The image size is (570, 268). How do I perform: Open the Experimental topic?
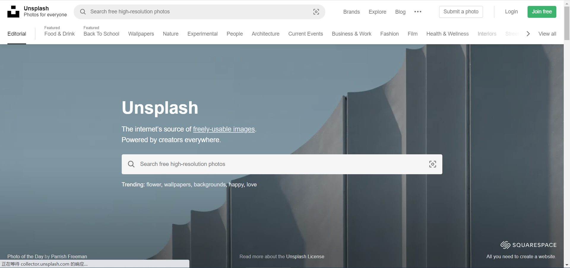[202, 34]
